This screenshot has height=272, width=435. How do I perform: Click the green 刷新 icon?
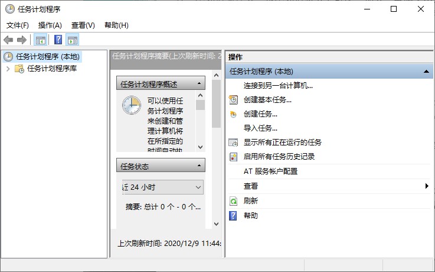point(233,201)
